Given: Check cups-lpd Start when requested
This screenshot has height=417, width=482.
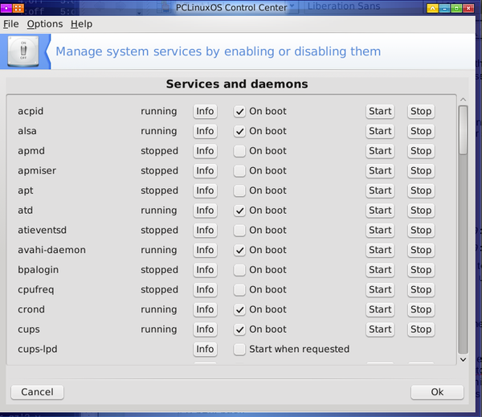Looking at the screenshot, I should pos(239,350).
